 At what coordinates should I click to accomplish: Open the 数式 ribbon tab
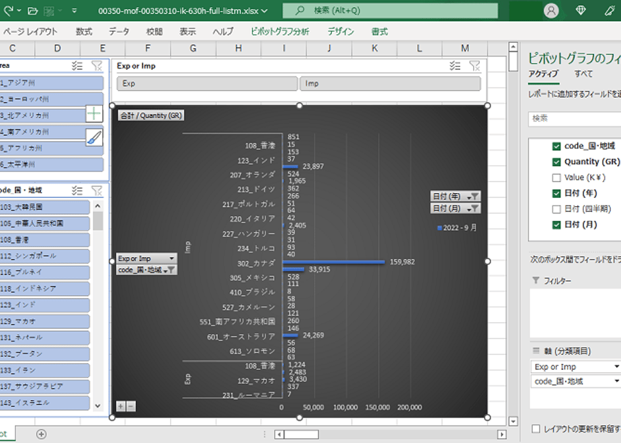[84, 32]
